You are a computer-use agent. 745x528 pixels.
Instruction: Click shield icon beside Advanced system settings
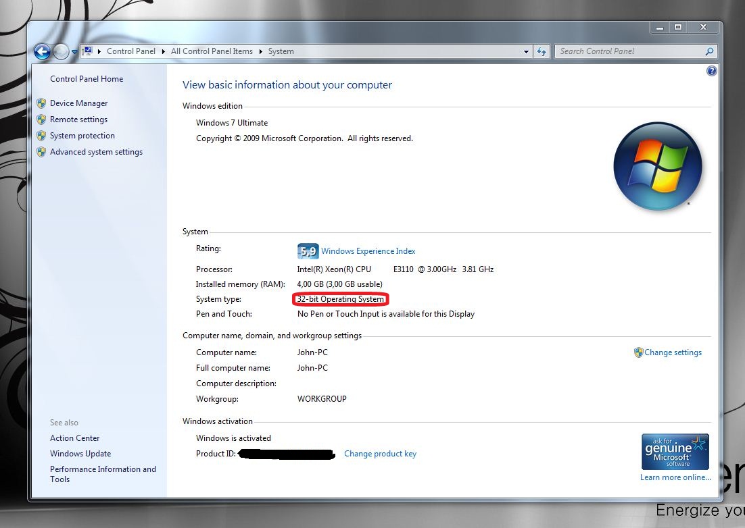point(41,152)
